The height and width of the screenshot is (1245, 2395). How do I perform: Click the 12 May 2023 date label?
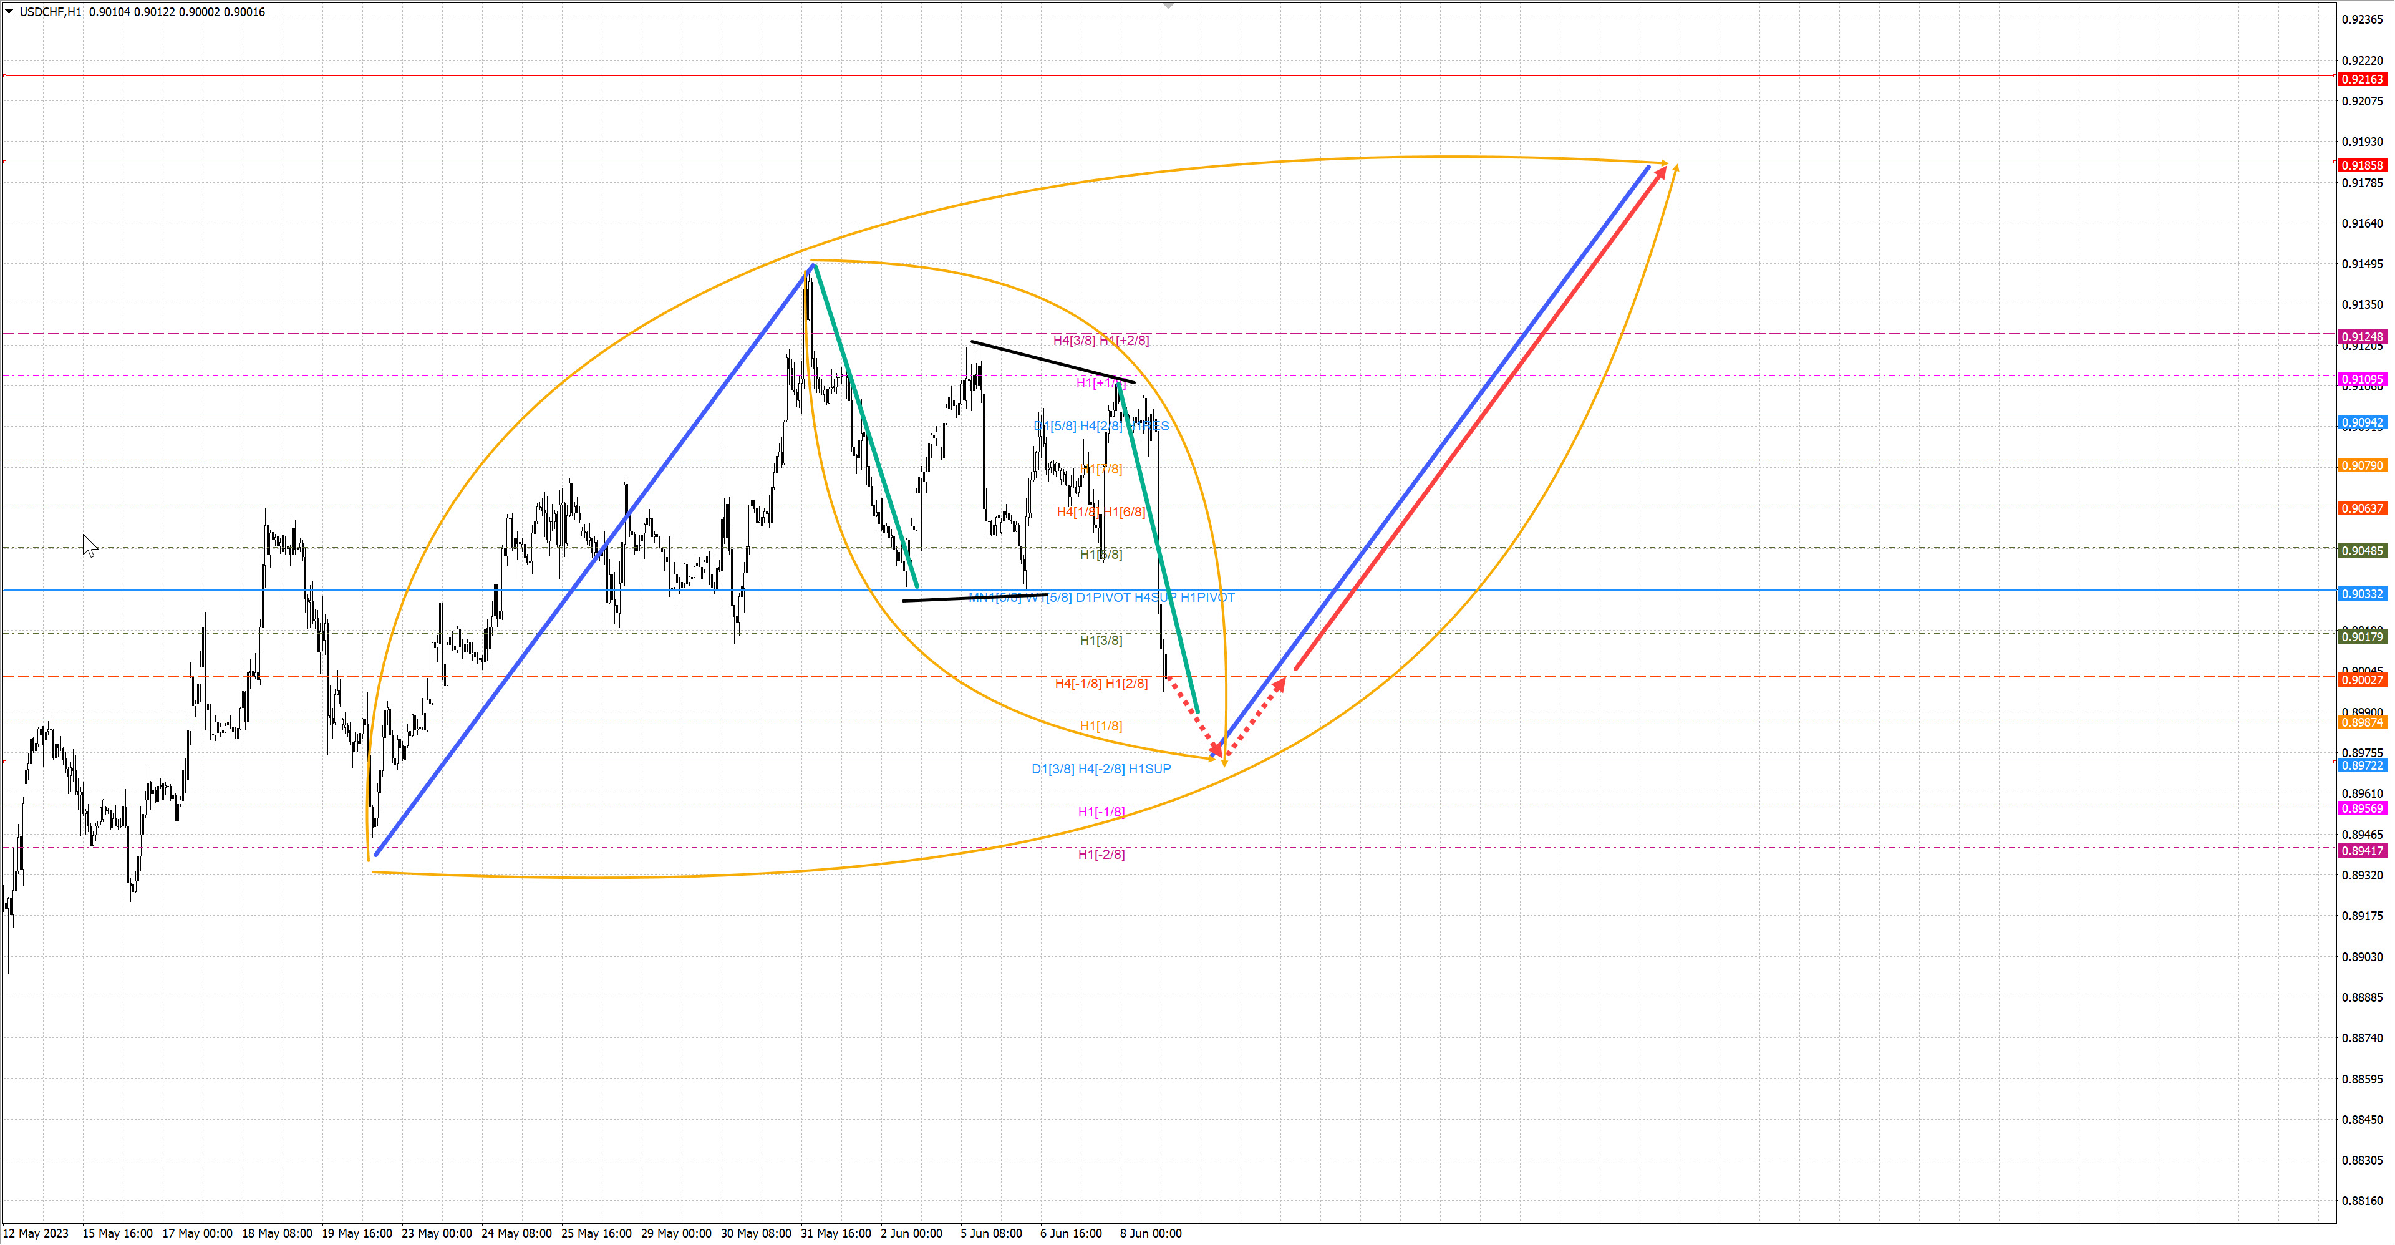pyautogui.click(x=36, y=1234)
